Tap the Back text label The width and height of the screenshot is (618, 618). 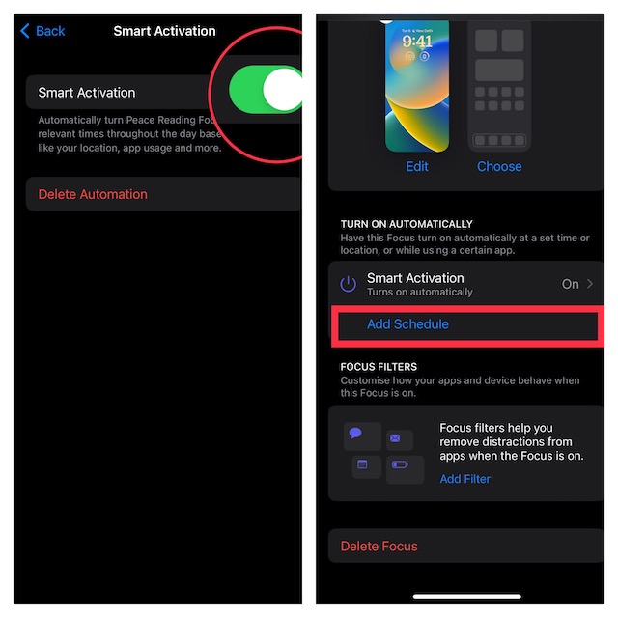[x=50, y=31]
